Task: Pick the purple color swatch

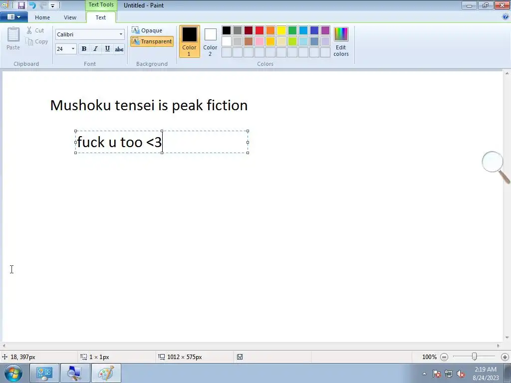Action: point(325,30)
